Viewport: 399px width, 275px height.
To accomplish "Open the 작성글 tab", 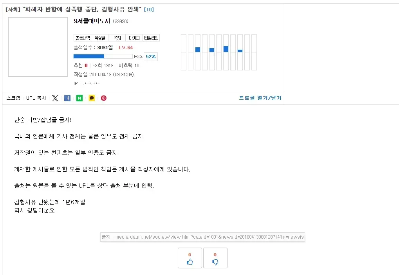I will click(x=100, y=38).
